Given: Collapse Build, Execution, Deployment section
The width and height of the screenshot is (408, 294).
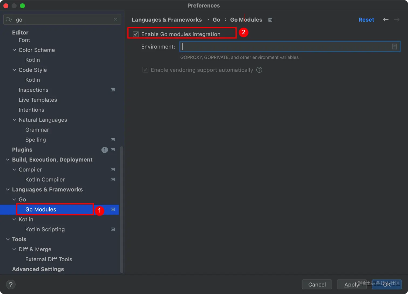Looking at the screenshot, I should click(8, 160).
